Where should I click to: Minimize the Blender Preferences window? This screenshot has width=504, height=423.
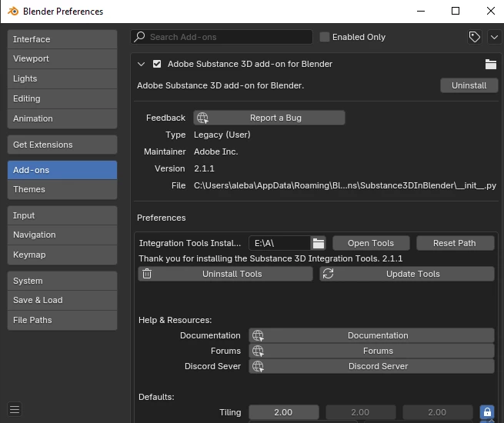421,11
